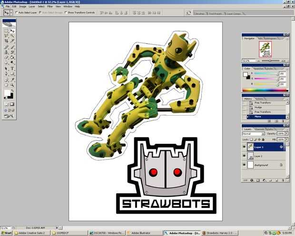The image size is (295, 236).
Task: Open the Navigator panel options menu
Action: 287,39
